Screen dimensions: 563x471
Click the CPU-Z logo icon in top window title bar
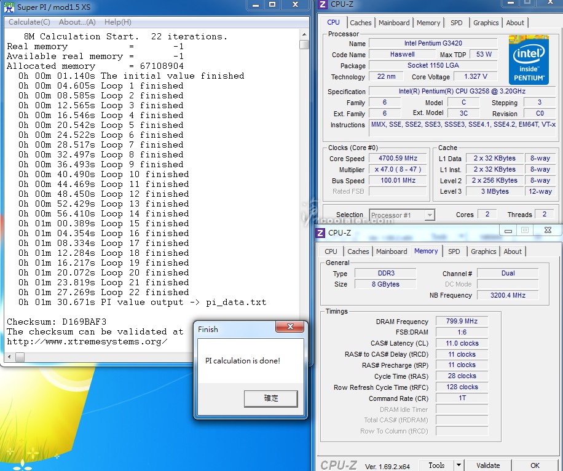click(x=323, y=4)
